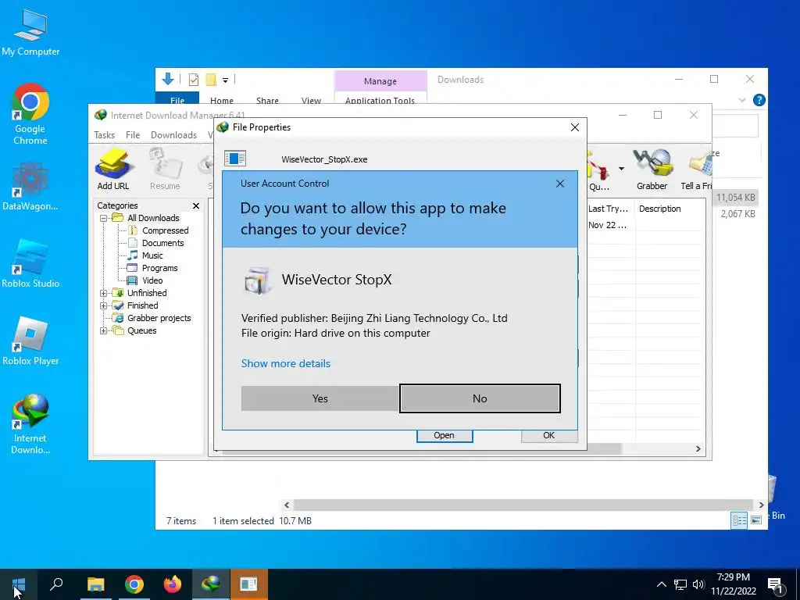Image resolution: width=800 pixels, height=600 pixels.
Task: Switch explorer to details view icon
Action: pyautogui.click(x=739, y=520)
